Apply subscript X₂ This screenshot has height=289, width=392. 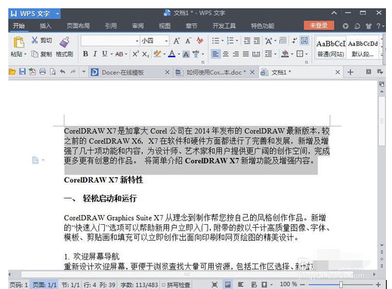(146, 54)
